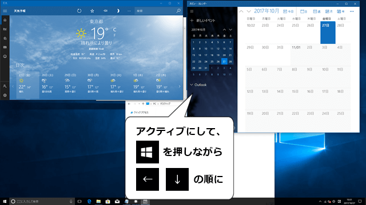Add Tokyo to favorites with star icon

[92, 11]
